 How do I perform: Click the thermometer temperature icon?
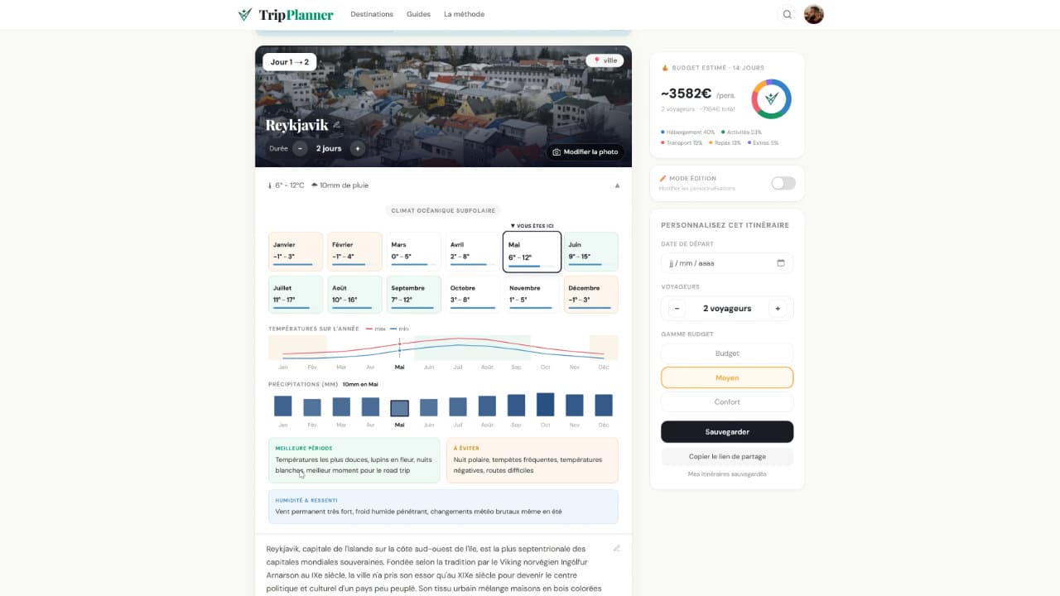[x=270, y=185]
